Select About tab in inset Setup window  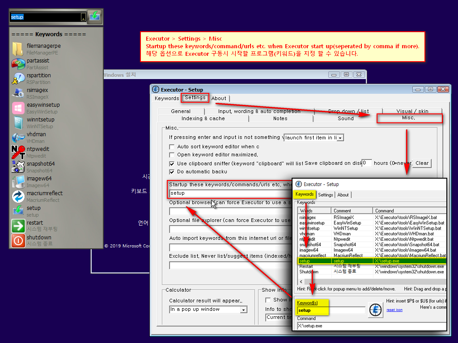coord(343,195)
